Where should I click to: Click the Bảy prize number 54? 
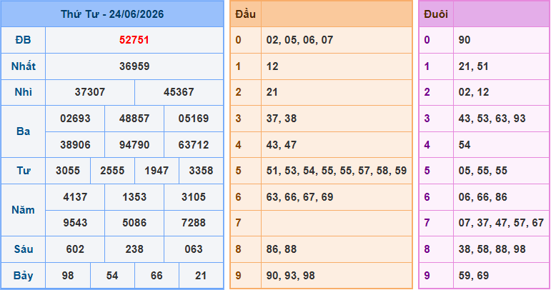point(112,276)
